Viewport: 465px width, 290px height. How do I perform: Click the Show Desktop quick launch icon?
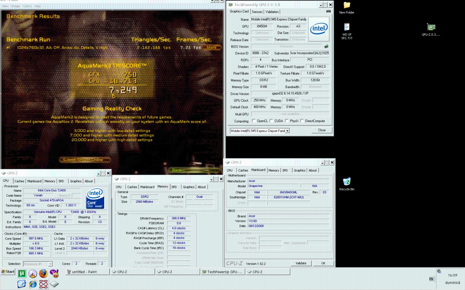point(22,284)
